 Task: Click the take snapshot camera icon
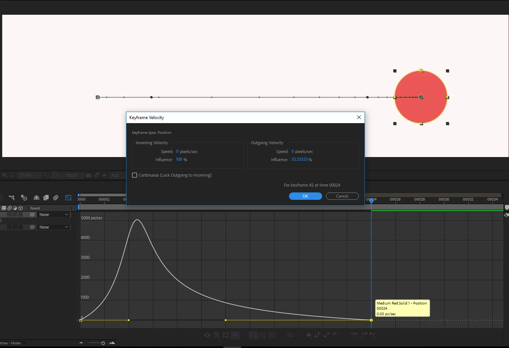tap(88, 175)
